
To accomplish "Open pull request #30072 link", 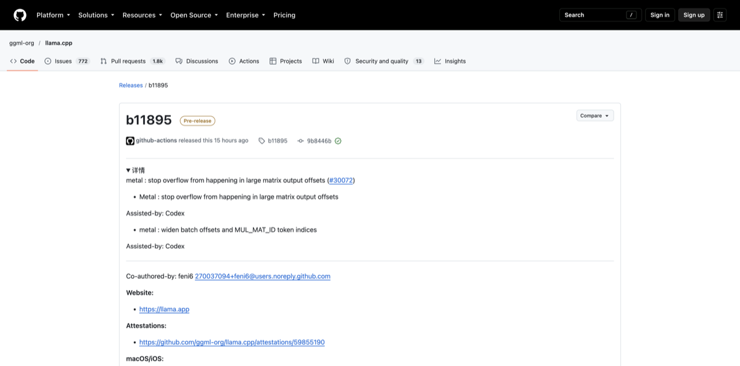I will (341, 181).
